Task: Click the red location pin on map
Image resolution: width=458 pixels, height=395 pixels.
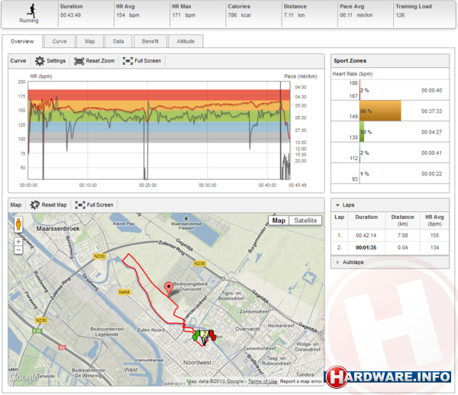Action: (169, 287)
